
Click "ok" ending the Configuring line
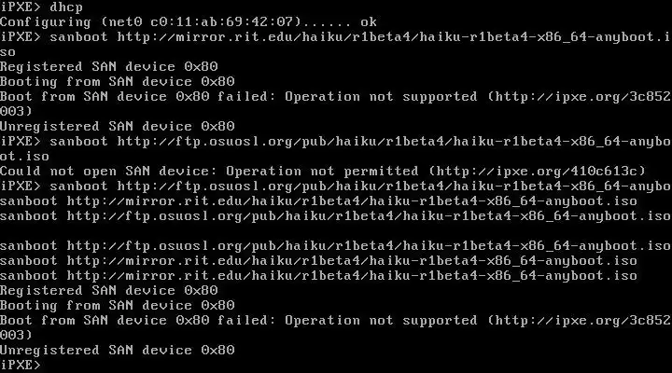click(368, 21)
